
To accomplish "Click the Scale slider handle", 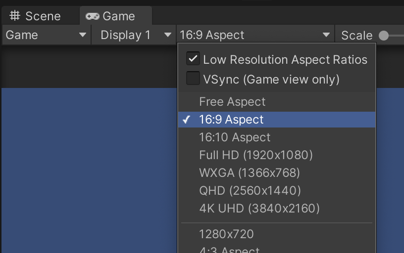I will [x=383, y=36].
